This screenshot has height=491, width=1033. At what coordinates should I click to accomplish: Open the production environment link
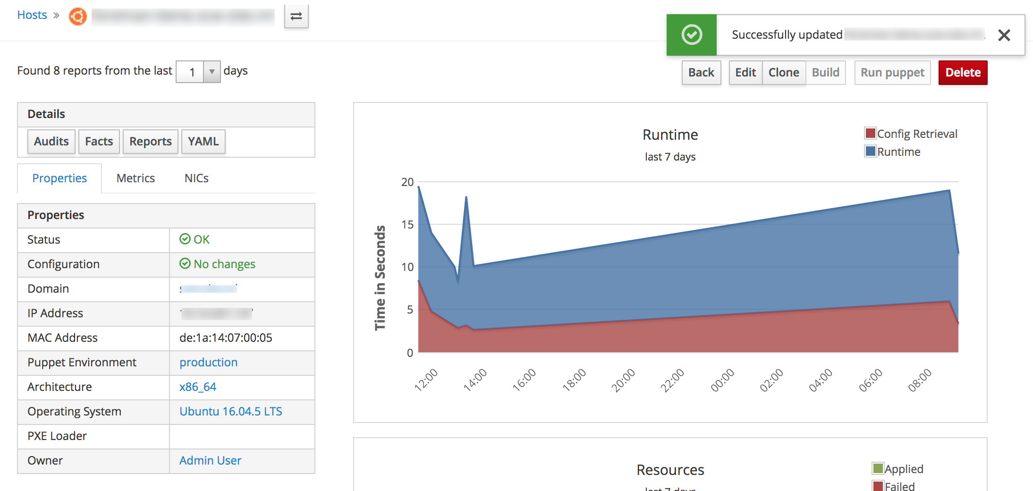208,362
